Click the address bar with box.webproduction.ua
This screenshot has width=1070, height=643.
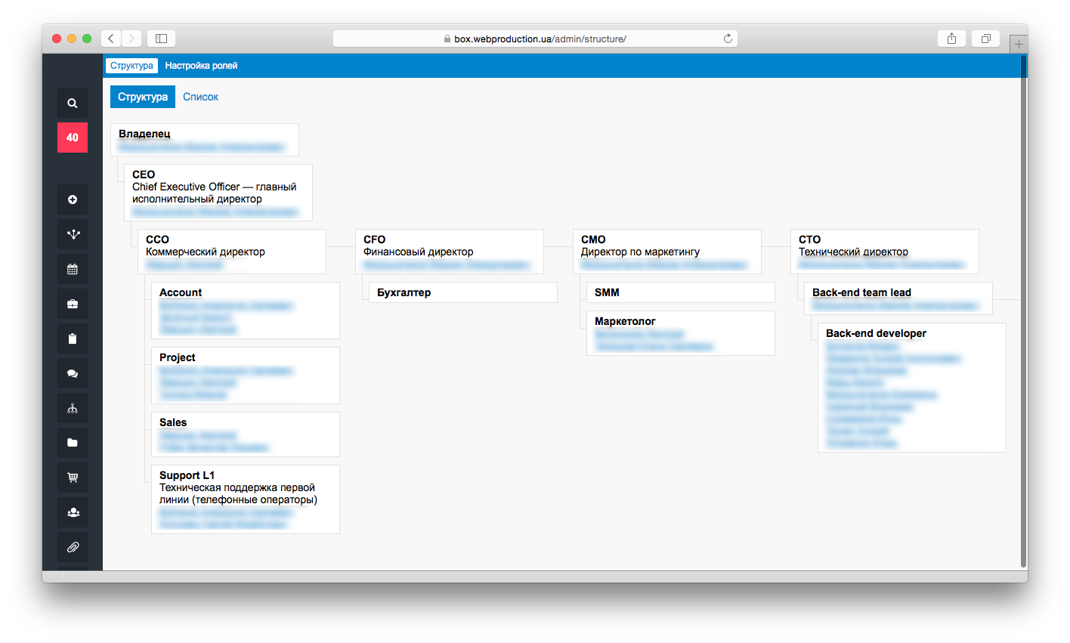(535, 39)
